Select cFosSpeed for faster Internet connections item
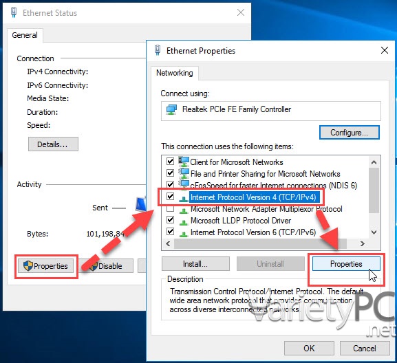This screenshot has height=363, width=397. click(x=273, y=186)
